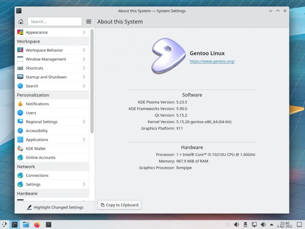Open network Connections settings
Image resolution: width=305 pixels, height=229 pixels.
pos(37,176)
